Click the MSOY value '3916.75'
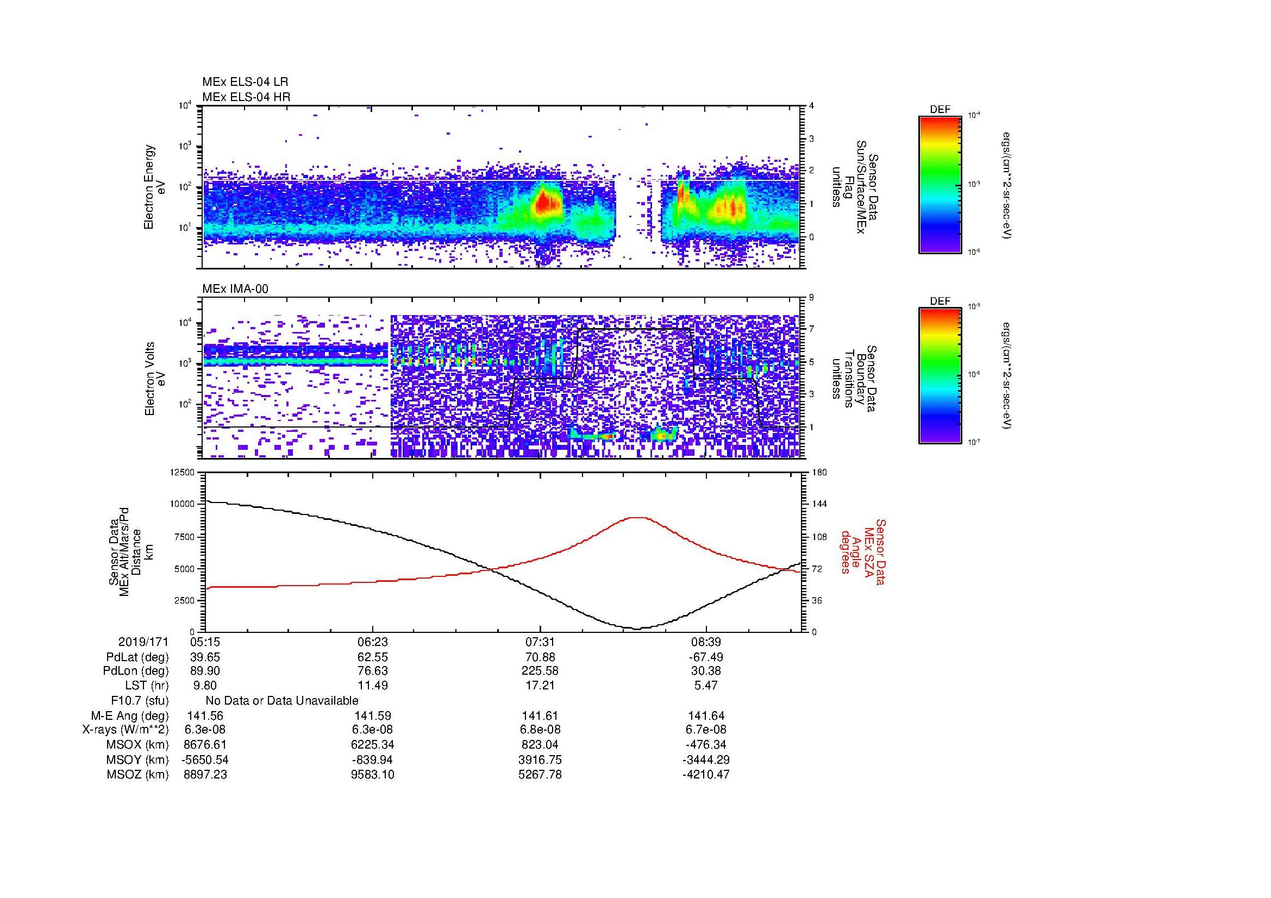 [x=540, y=759]
